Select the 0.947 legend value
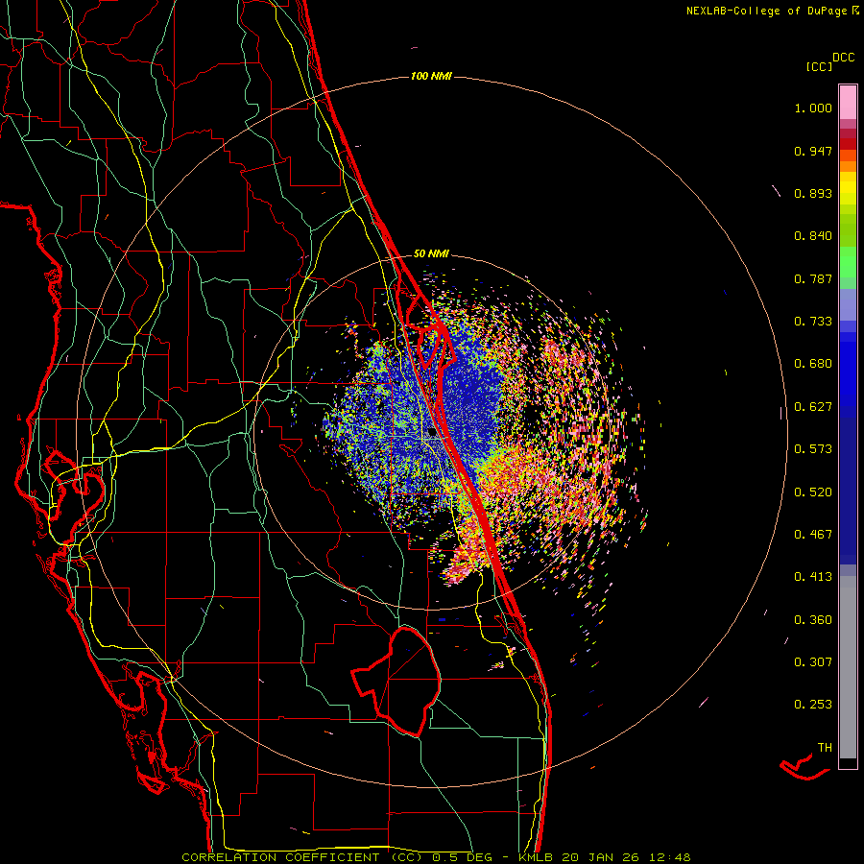The image size is (864, 864). [813, 151]
